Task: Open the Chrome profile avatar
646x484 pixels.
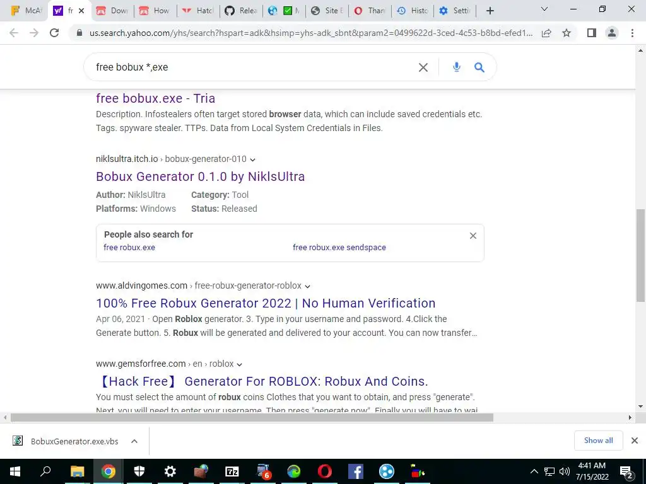Action: [x=612, y=33]
